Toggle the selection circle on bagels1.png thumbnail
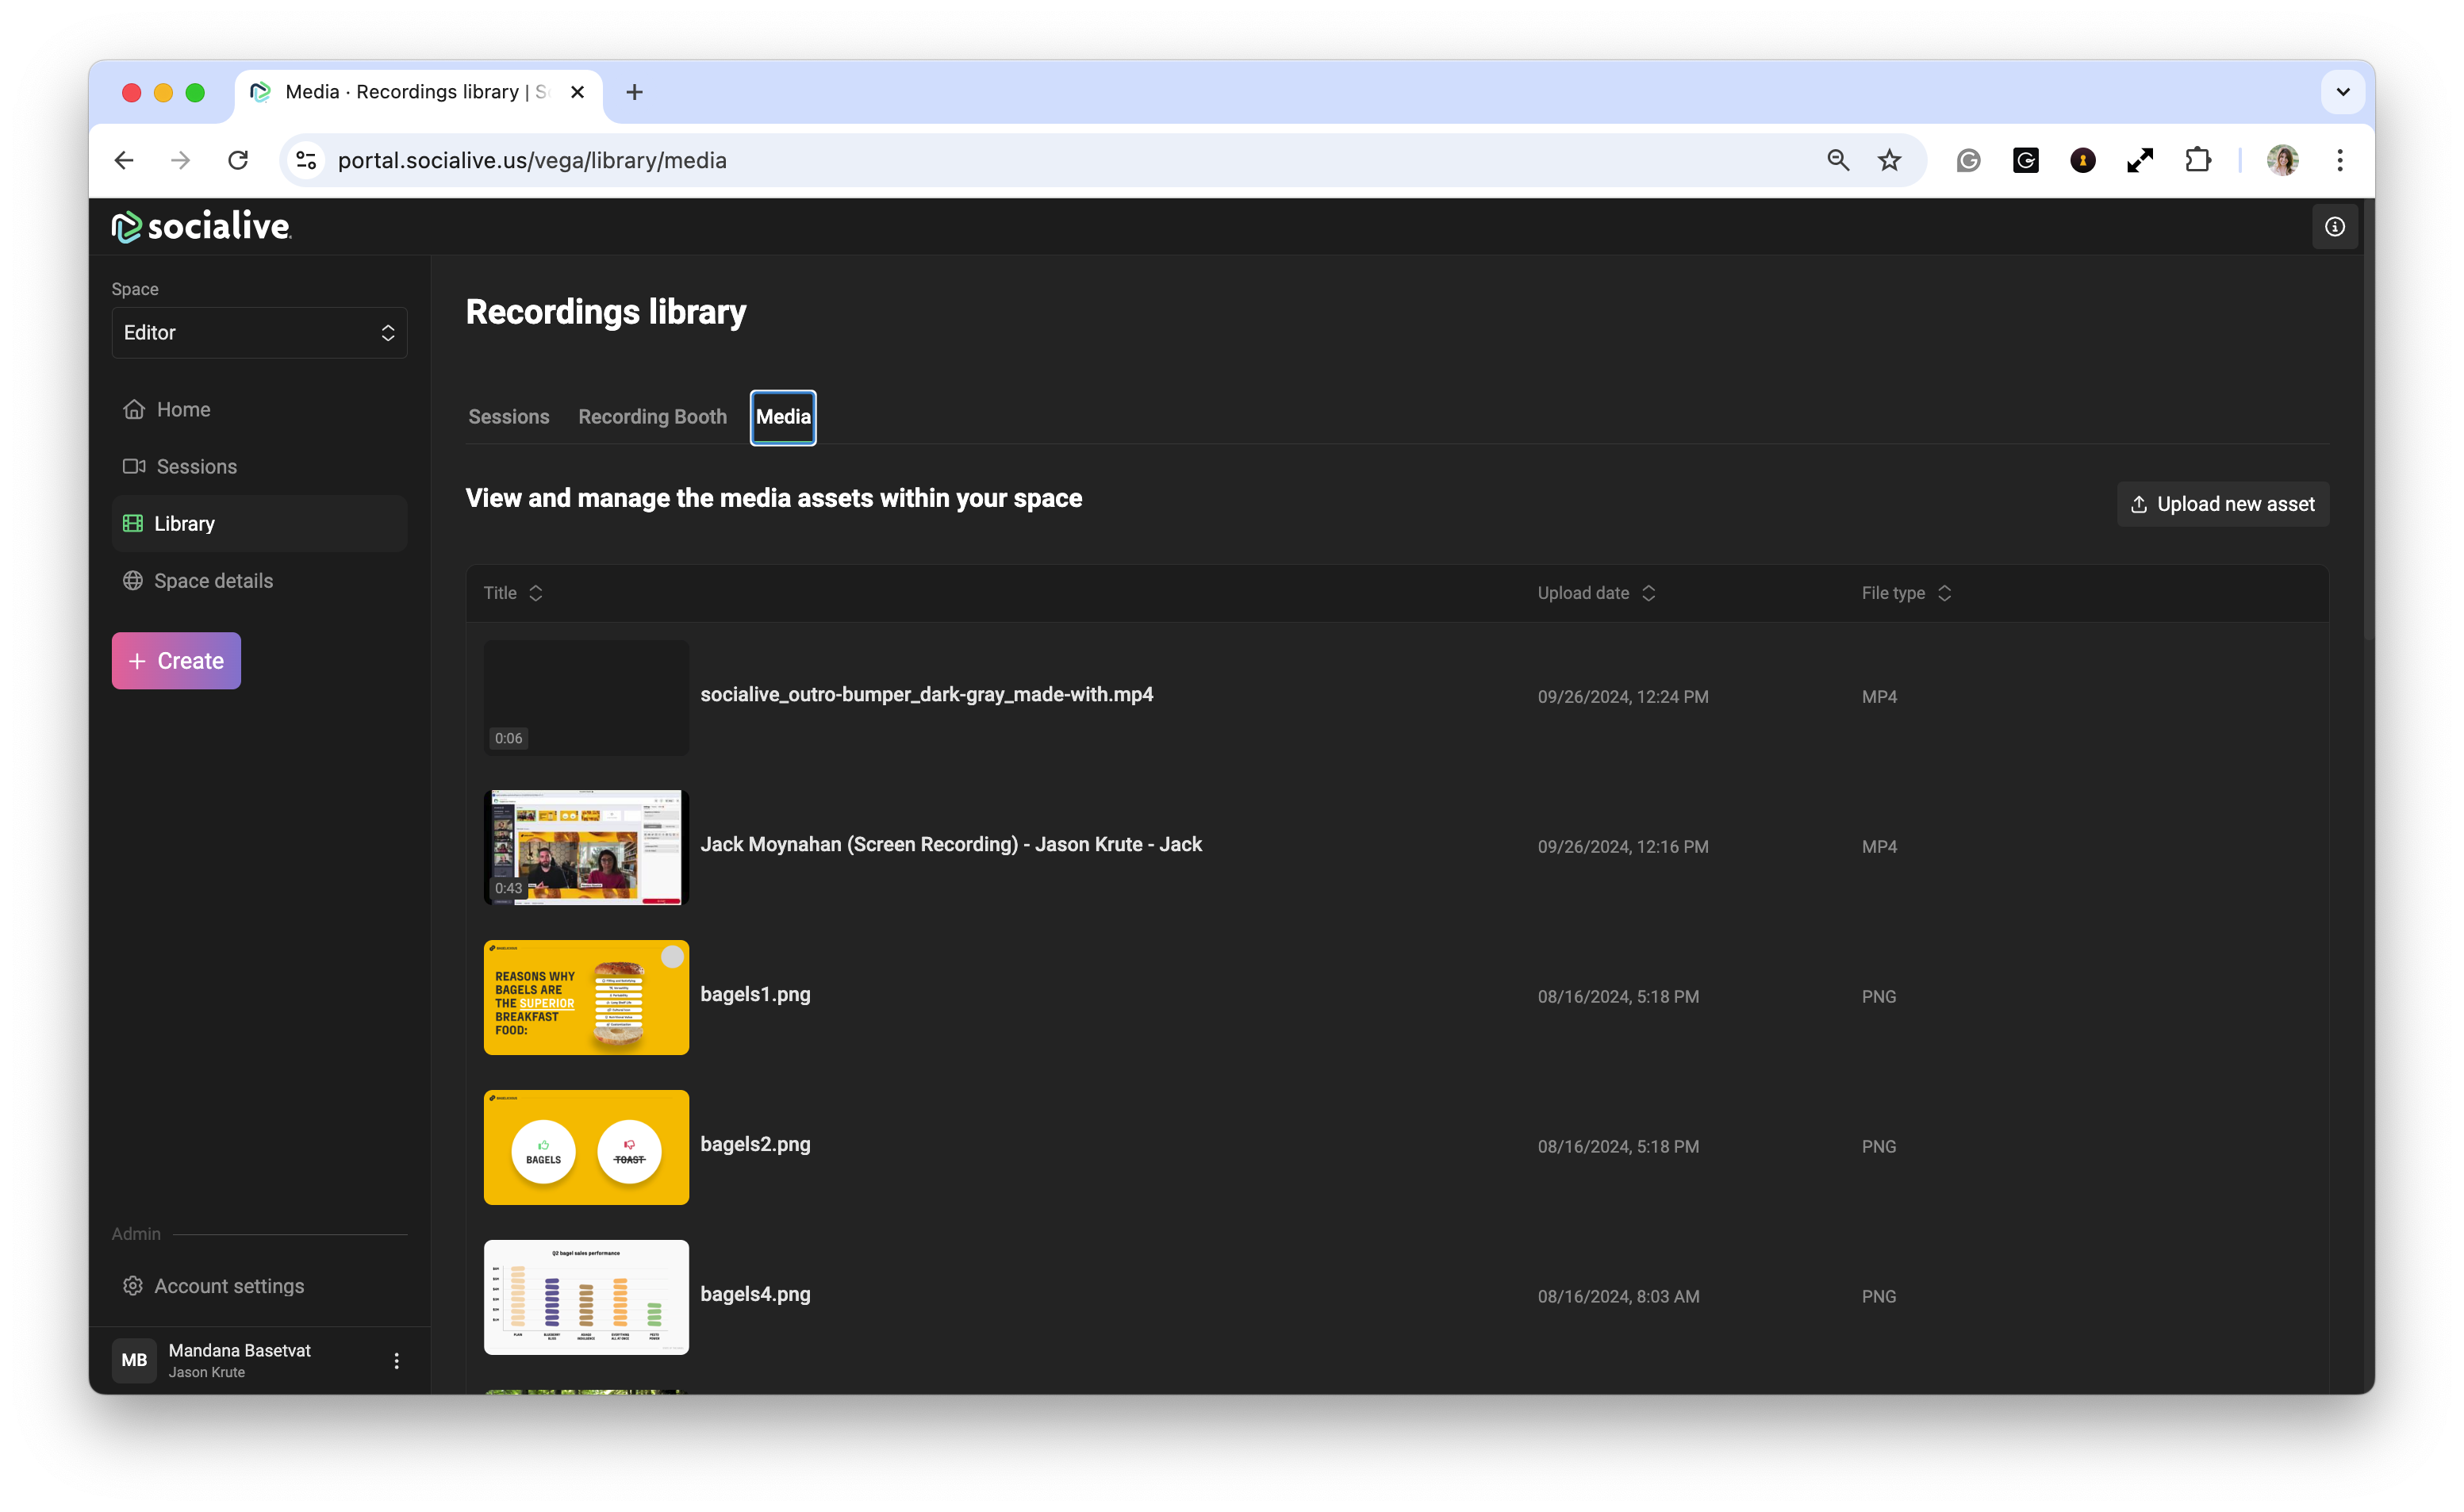Viewport: 2464px width, 1512px height. coord(672,957)
